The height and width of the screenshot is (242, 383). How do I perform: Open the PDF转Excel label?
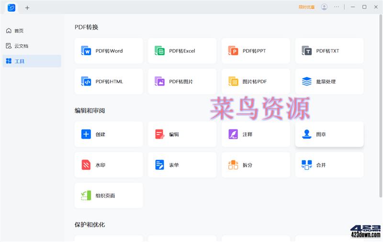[x=182, y=51]
